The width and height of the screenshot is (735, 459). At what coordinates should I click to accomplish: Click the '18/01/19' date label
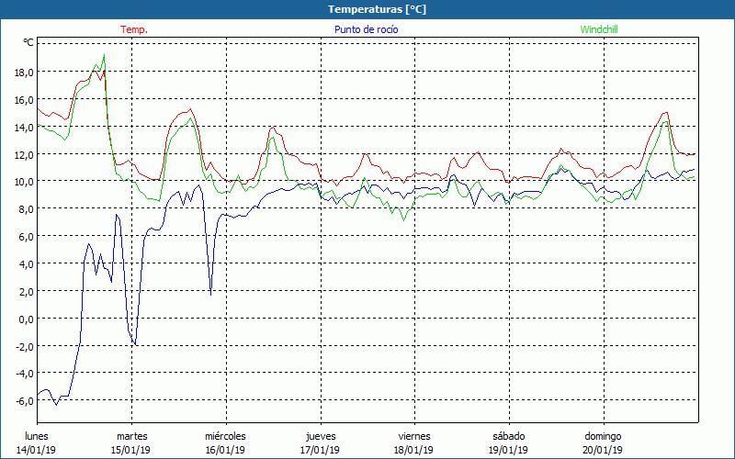coord(414,450)
